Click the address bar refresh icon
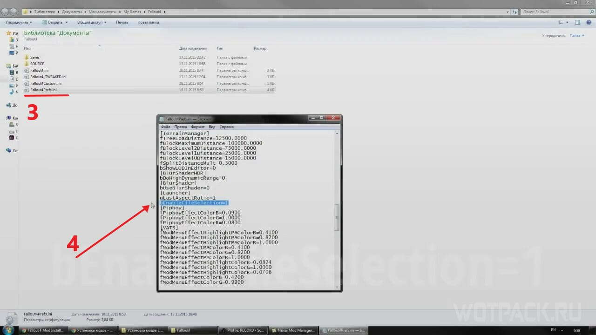 point(515,11)
